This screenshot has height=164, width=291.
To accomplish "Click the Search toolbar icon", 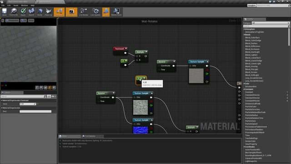I will pos(31,12).
